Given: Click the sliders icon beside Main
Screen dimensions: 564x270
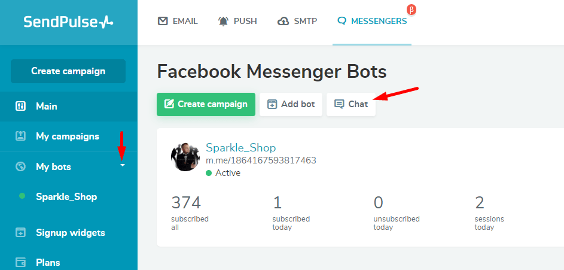Looking at the screenshot, I should [20, 107].
